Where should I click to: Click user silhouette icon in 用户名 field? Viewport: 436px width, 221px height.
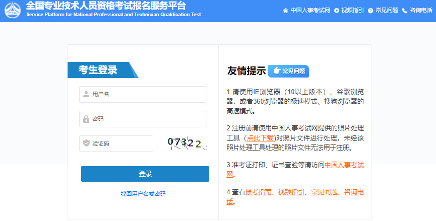click(86, 94)
